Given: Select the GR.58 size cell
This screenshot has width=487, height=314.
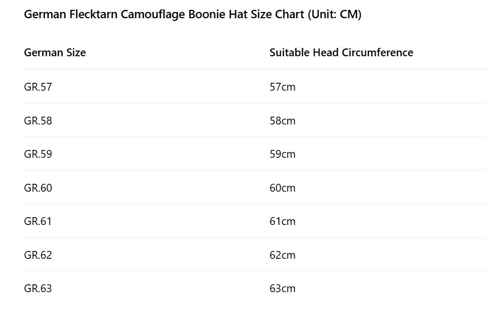Looking at the screenshot, I should 38,121.
